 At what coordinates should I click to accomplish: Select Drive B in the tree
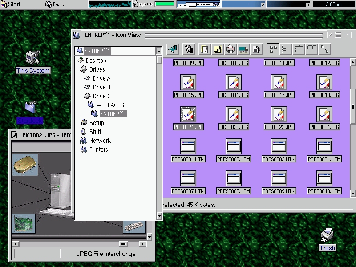point(97,87)
